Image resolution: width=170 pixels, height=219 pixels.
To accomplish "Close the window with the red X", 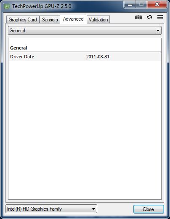I will click(x=157, y=5).
